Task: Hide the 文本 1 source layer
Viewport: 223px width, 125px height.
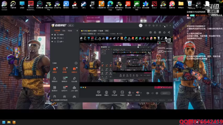Action: coord(52,38)
